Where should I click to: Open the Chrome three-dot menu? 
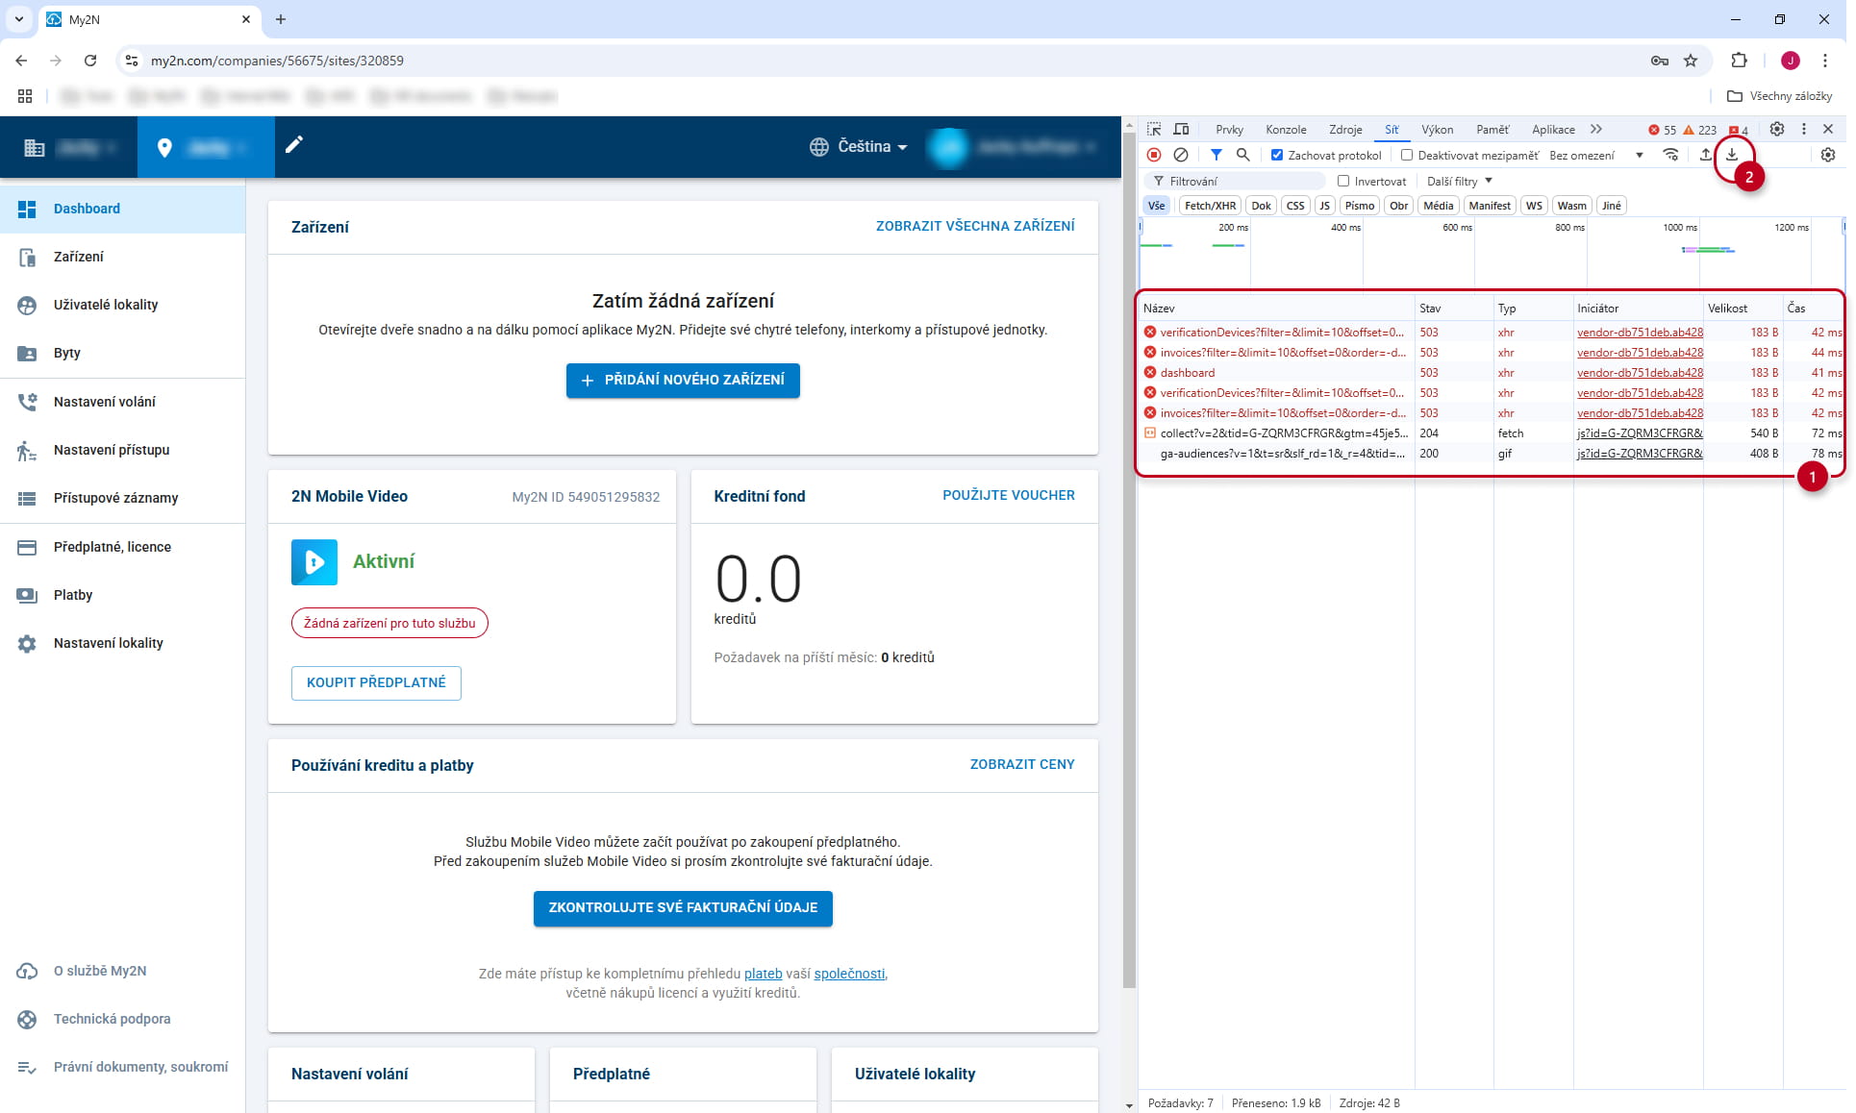[x=1824, y=61]
